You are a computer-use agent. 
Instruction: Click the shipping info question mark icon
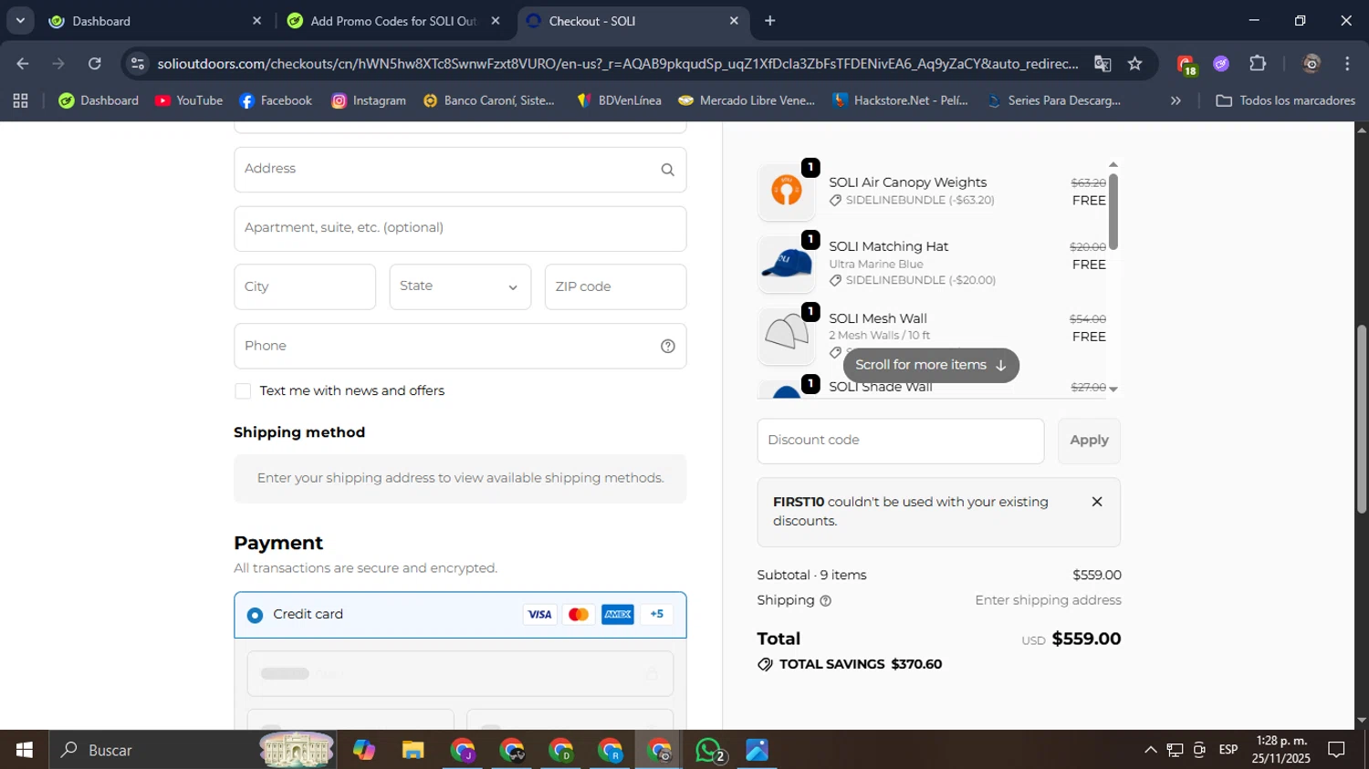[x=825, y=601]
